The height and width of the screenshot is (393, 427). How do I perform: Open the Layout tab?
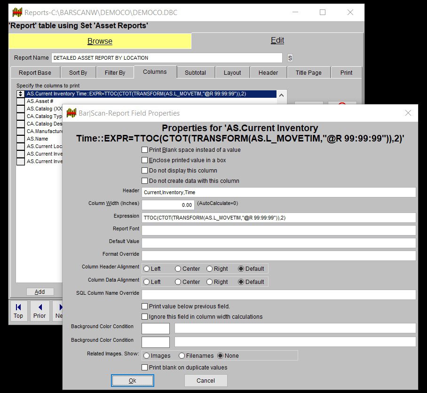tap(232, 73)
